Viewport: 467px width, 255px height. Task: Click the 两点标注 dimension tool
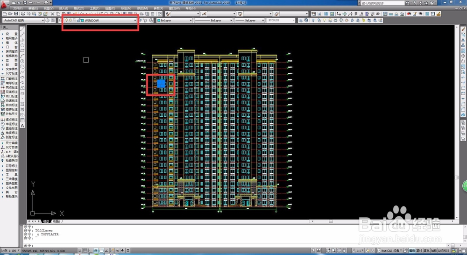pos(9,88)
